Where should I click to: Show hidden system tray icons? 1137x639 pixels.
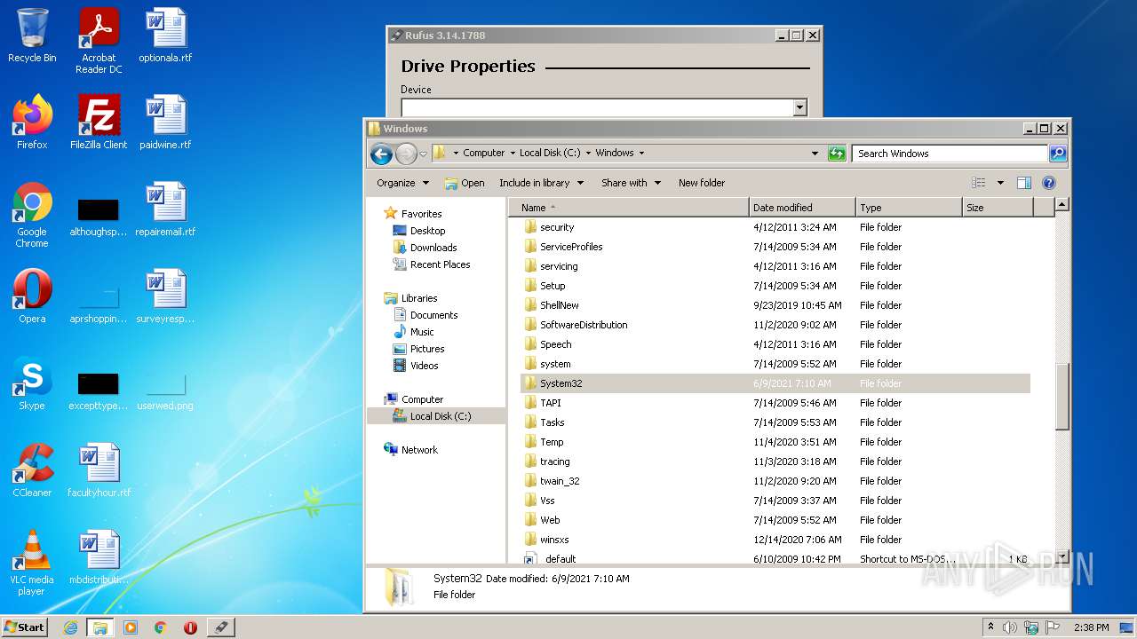pyautogui.click(x=990, y=627)
